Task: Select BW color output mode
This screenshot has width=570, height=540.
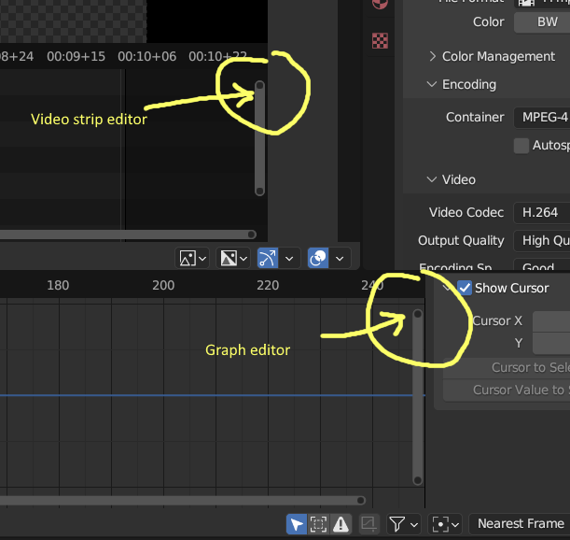Action: coord(542,21)
